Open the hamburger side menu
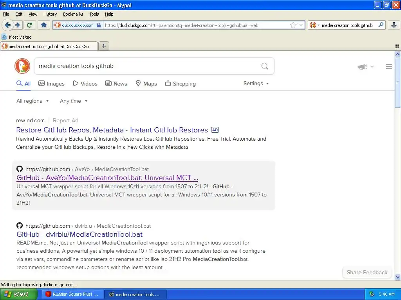The image size is (401, 300). point(389,66)
